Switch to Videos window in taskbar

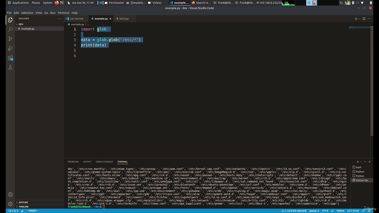(155, 3)
